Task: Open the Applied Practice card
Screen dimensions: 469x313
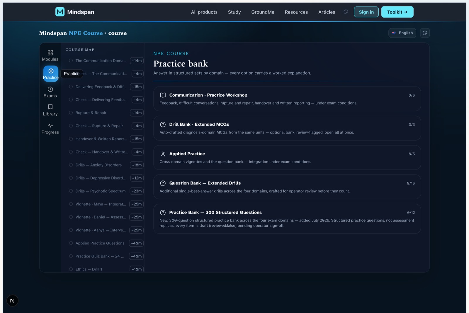Action: point(287,157)
